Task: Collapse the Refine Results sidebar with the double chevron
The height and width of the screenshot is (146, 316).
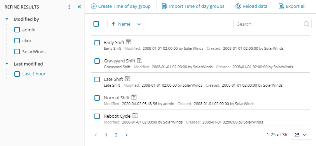Action: (79, 7)
